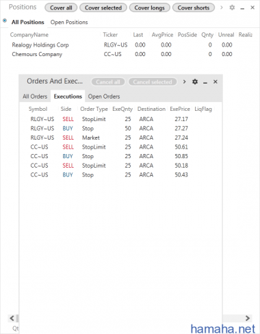Sort positions by PosSide column

tap(187, 35)
